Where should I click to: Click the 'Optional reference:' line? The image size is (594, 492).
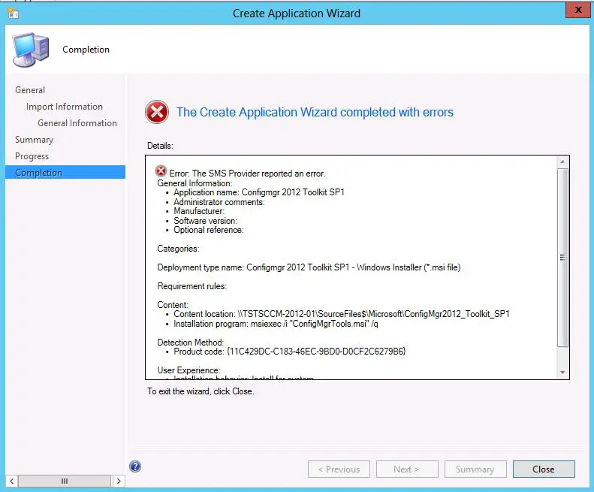coord(209,230)
